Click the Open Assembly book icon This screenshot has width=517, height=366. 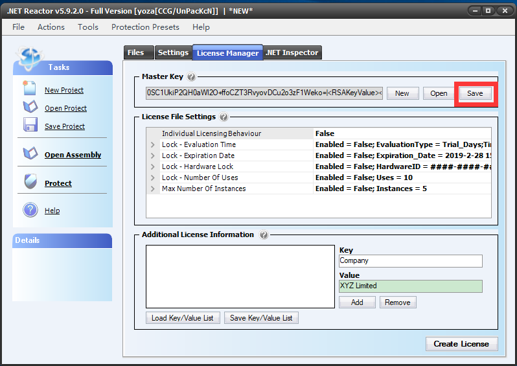(x=30, y=153)
